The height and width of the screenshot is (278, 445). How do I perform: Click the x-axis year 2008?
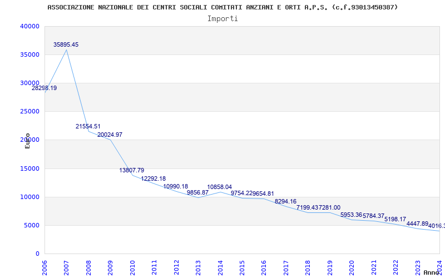(x=88, y=268)
